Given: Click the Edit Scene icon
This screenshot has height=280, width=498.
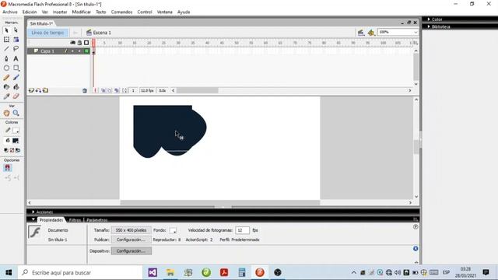Looking at the screenshot, I should (361, 33).
